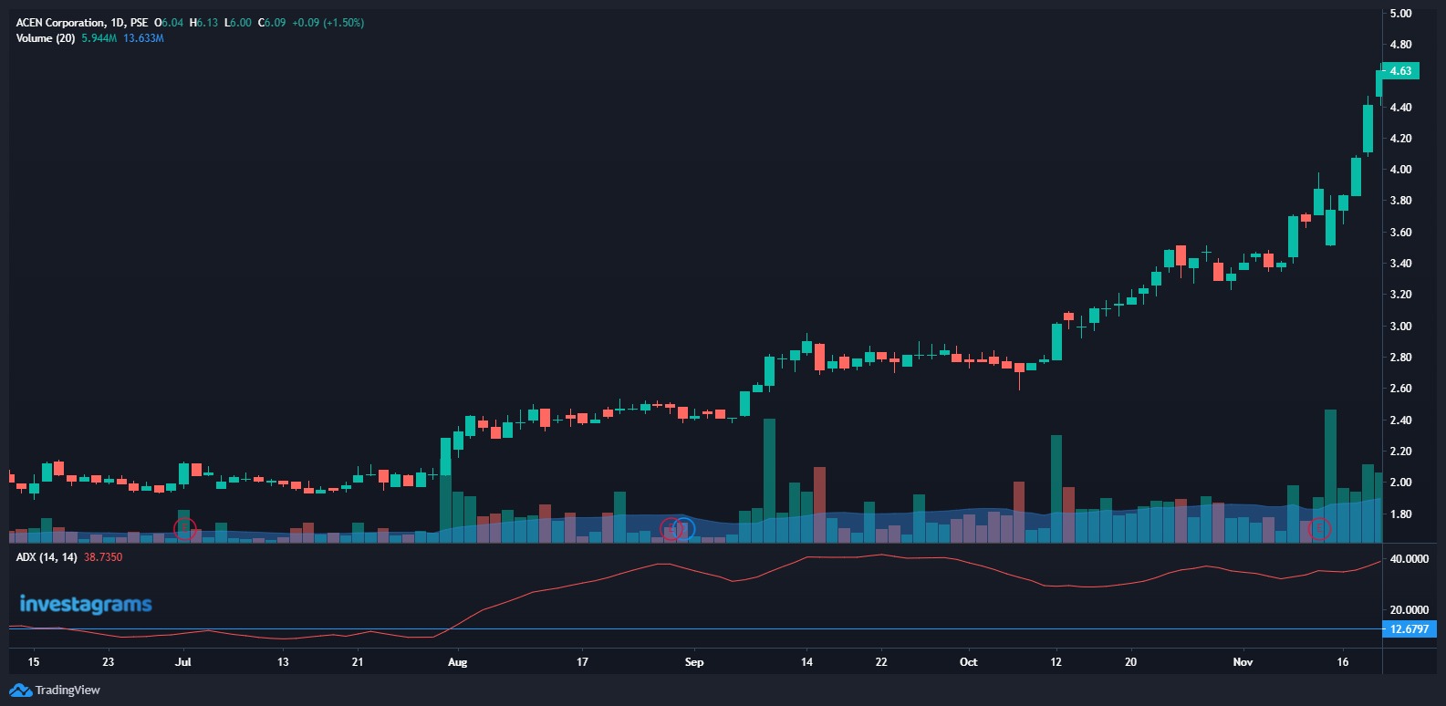Click the red earnings marker before Sep

pyautogui.click(x=671, y=529)
